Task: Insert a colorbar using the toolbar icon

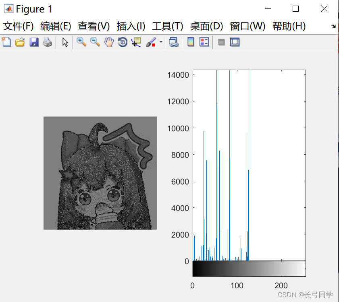Action: 191,42
